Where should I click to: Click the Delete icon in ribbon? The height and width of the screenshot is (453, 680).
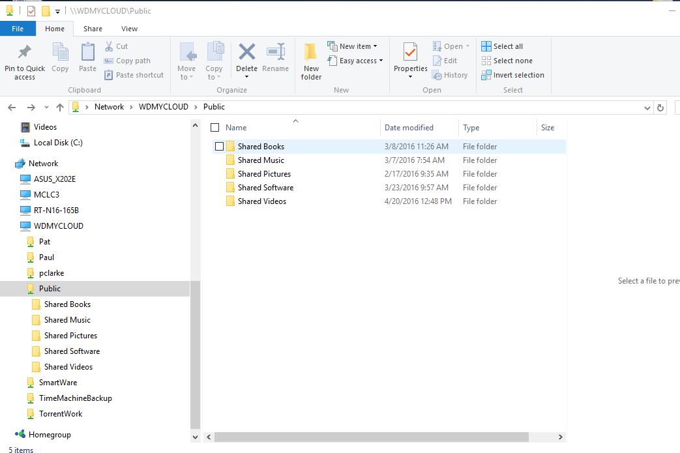point(246,52)
